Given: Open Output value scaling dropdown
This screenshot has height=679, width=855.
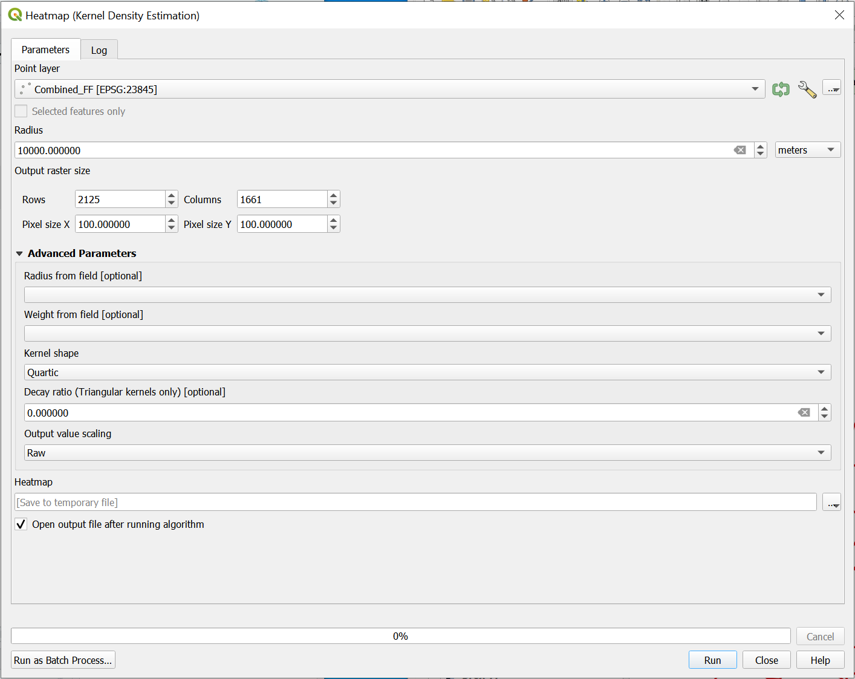Looking at the screenshot, I should click(x=427, y=453).
